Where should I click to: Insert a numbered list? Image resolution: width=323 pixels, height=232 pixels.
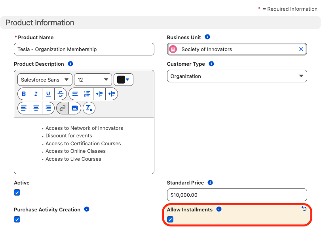coord(87,94)
